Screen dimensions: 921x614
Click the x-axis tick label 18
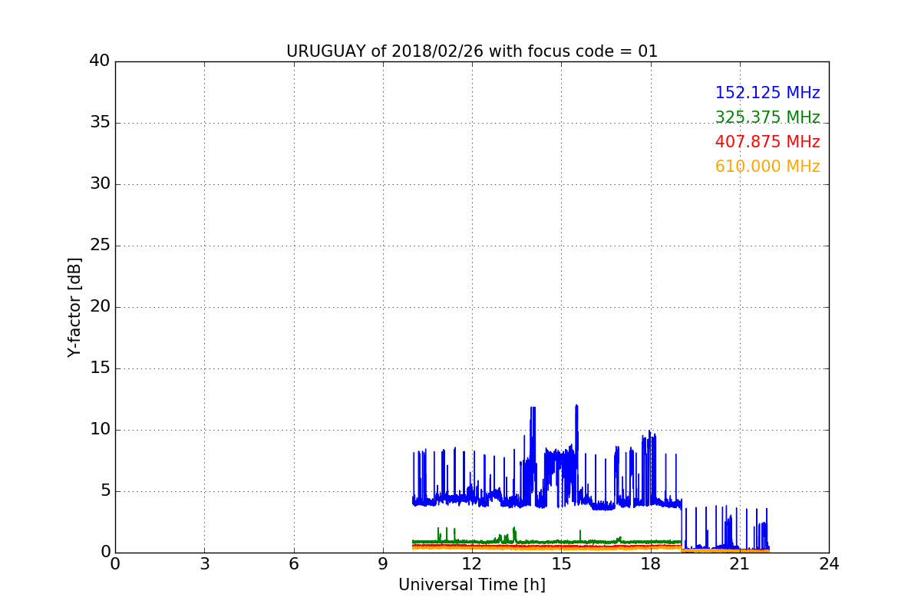[x=651, y=564]
